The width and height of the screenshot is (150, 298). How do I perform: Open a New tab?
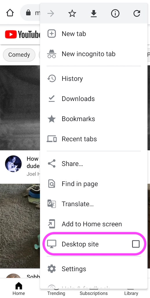coord(94,34)
